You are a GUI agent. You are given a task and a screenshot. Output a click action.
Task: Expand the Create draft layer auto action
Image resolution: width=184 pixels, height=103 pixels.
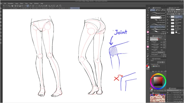click(172, 97)
